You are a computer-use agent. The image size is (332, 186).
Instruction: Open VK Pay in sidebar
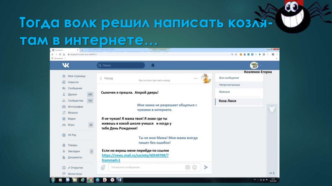pos(72,135)
